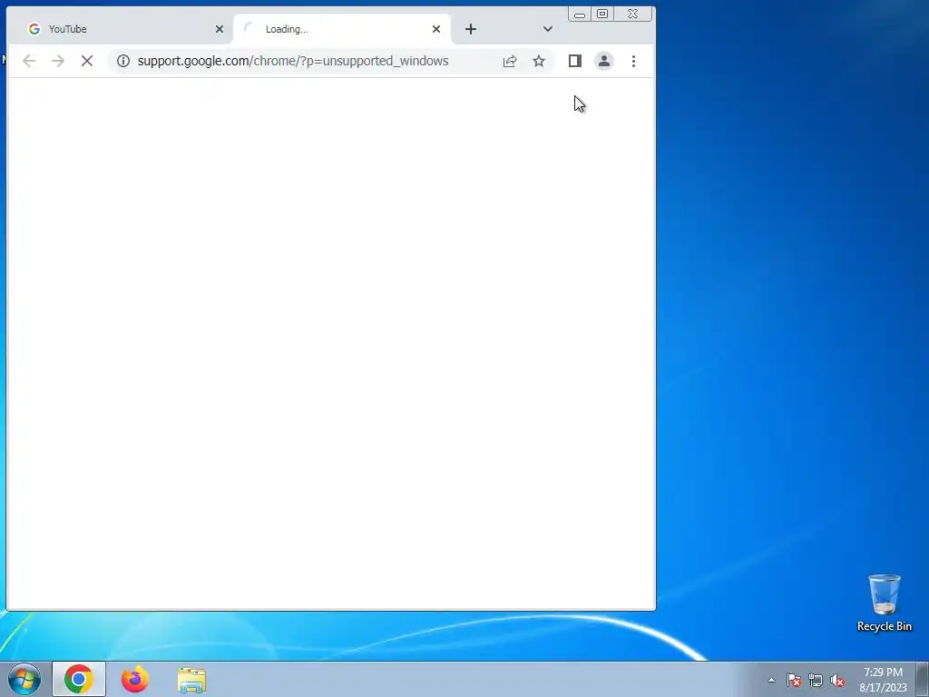Stop loading this page

click(x=86, y=61)
